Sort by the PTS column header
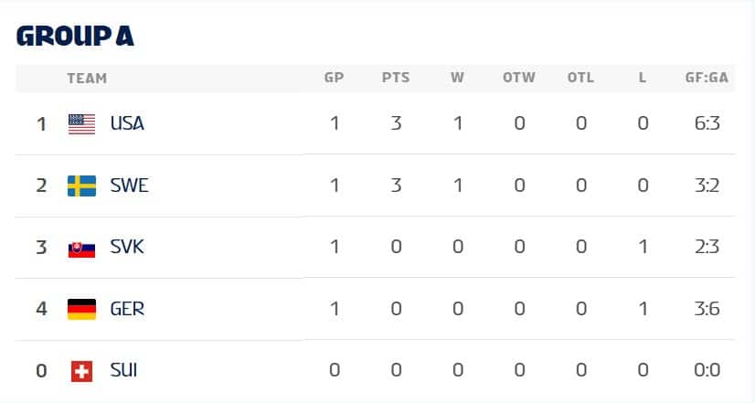755x403 pixels. coord(396,78)
